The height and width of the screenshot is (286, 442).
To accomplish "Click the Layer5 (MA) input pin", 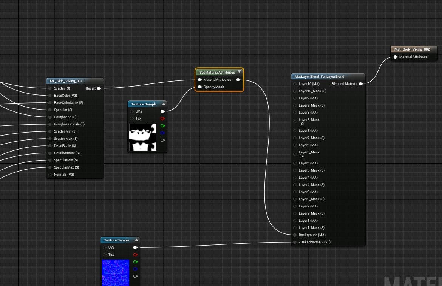I will tap(295, 163).
